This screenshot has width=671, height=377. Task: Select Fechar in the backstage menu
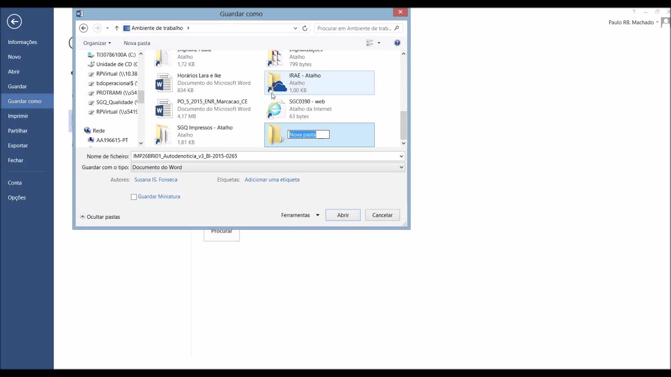(16, 160)
